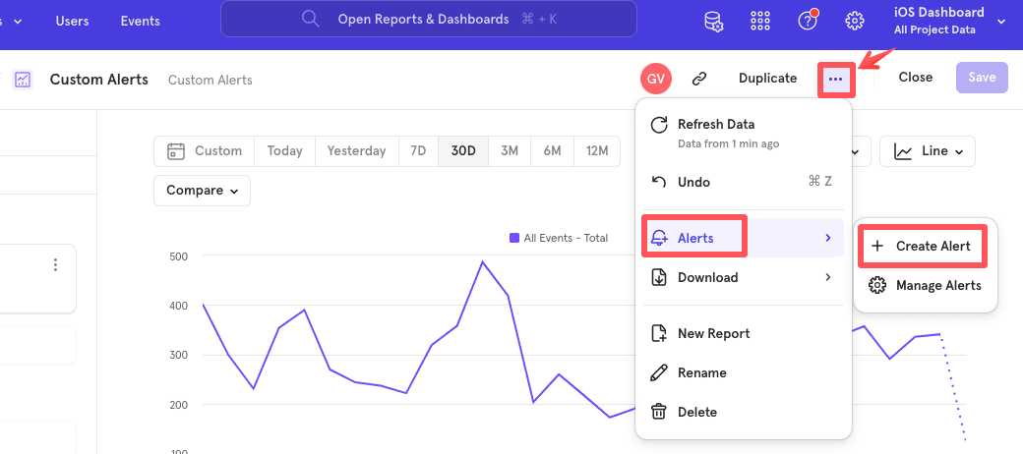The image size is (1023, 454).
Task: Toggle the All Events - Total legend swatch
Action: [x=513, y=238]
